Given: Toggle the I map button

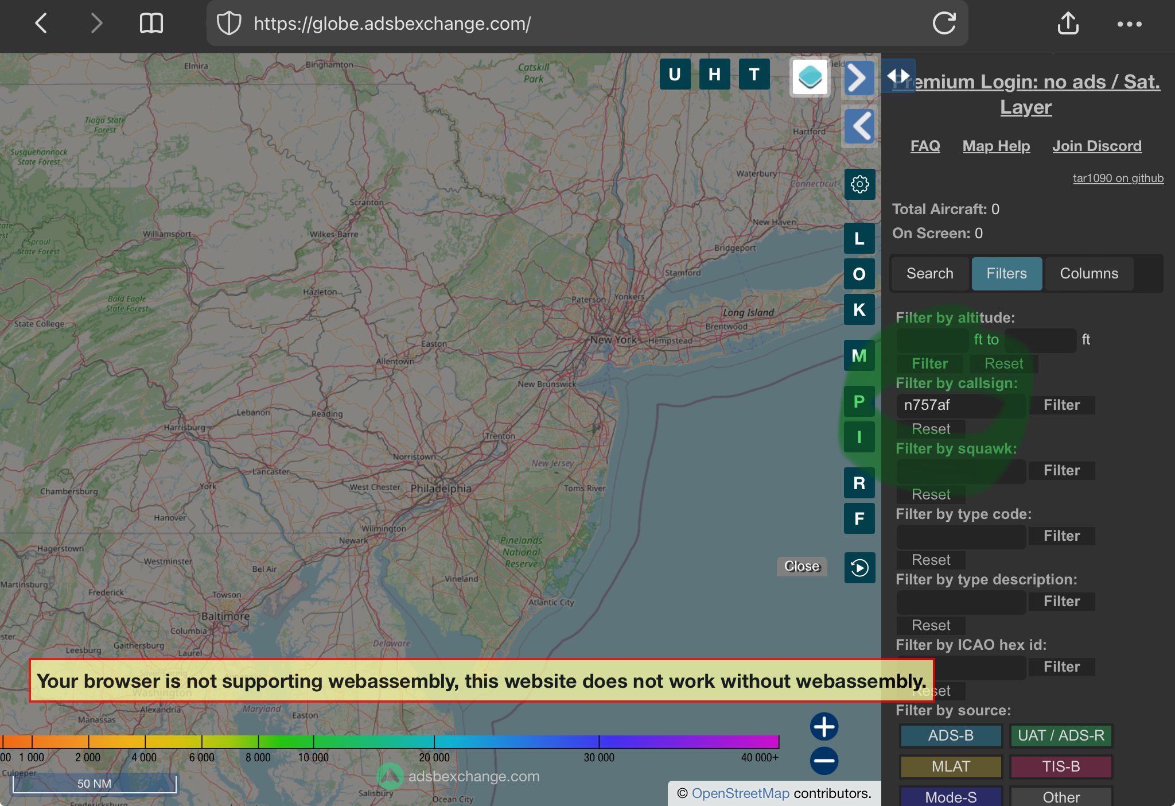Looking at the screenshot, I should pyautogui.click(x=859, y=437).
